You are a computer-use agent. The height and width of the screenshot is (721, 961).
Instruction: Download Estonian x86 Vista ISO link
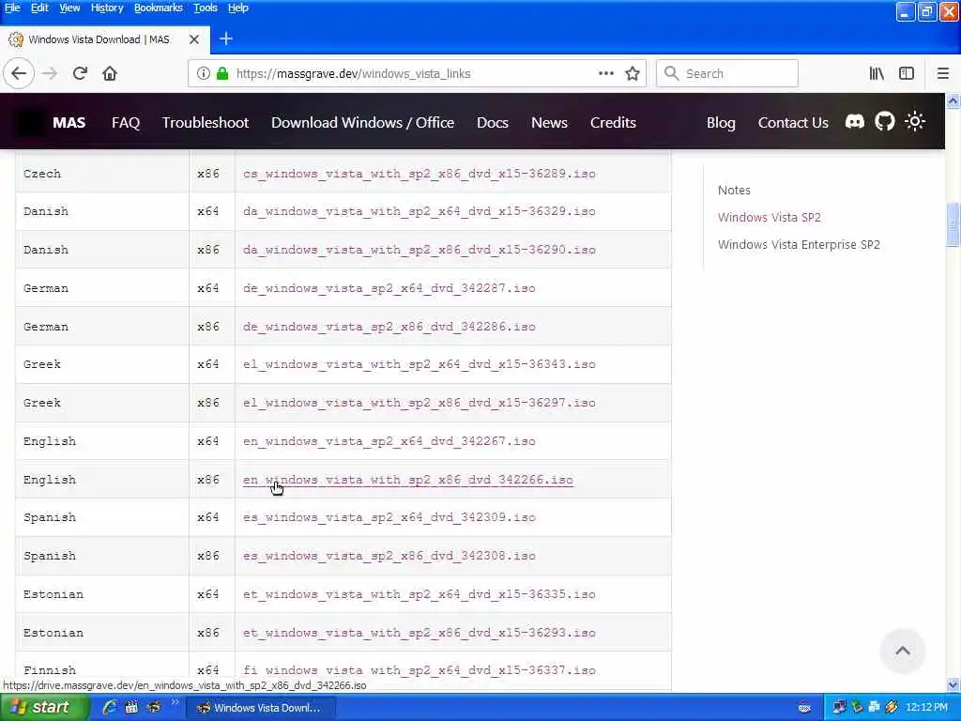coord(419,633)
